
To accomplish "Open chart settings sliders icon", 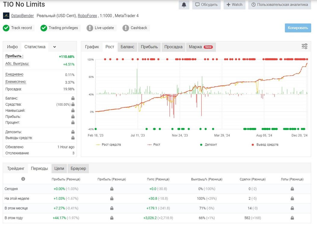I will pyautogui.click(x=304, y=46).
